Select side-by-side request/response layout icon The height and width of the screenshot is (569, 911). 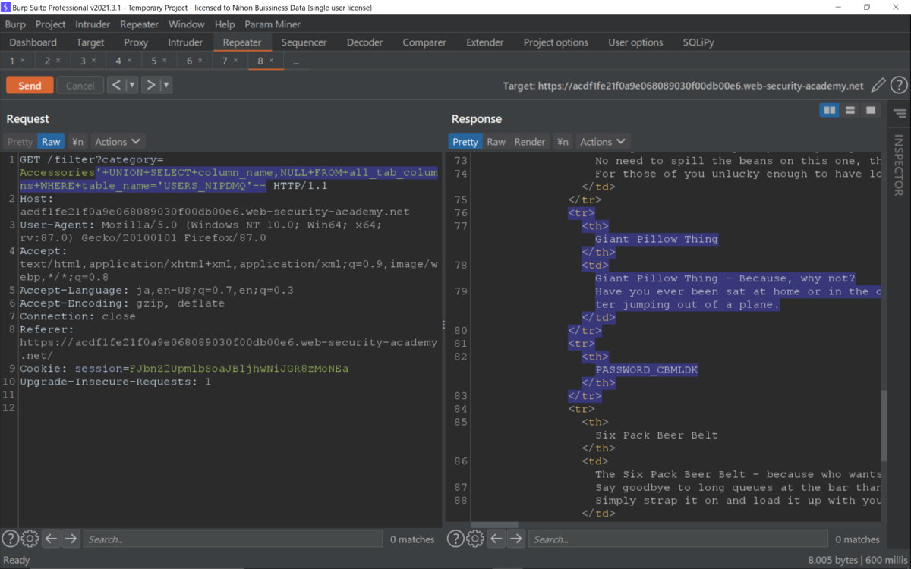830,111
